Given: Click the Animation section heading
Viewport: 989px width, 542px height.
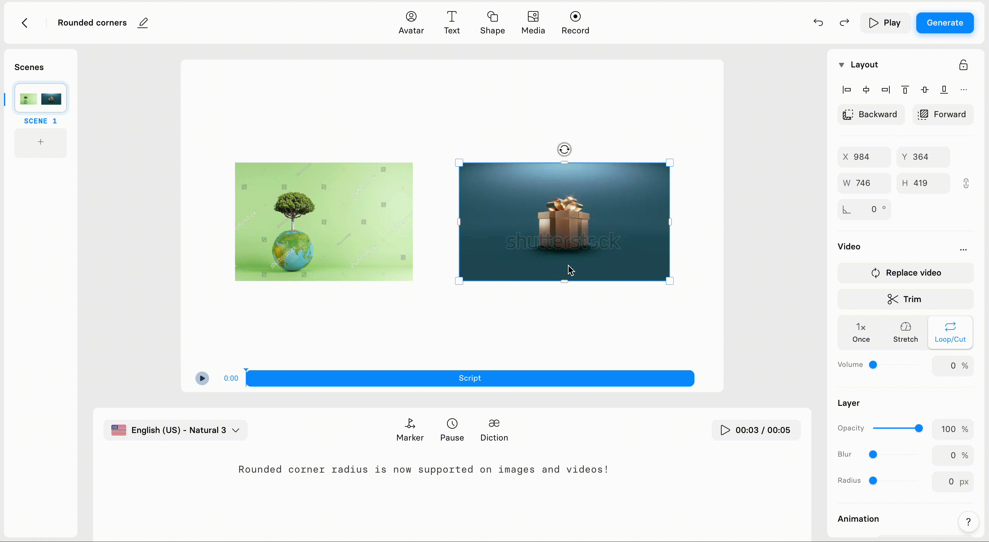Looking at the screenshot, I should point(858,519).
